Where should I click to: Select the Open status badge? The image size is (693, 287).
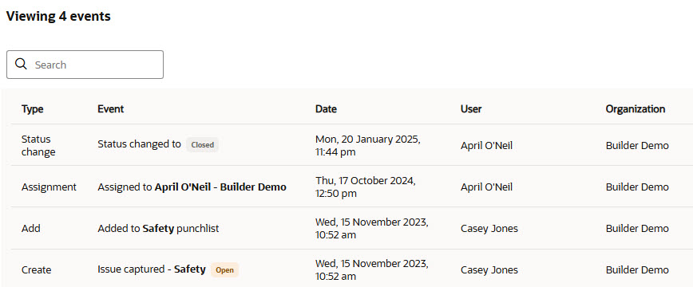tap(224, 269)
